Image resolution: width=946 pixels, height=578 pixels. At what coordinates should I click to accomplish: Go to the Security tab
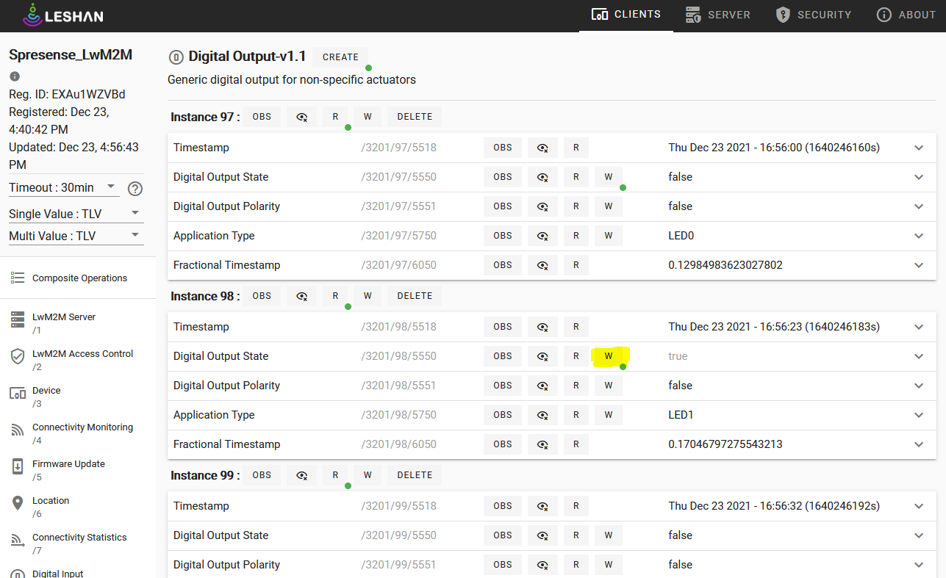[x=814, y=15]
